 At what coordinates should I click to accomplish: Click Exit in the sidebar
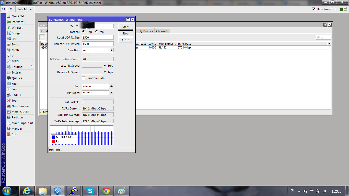pos(14,134)
